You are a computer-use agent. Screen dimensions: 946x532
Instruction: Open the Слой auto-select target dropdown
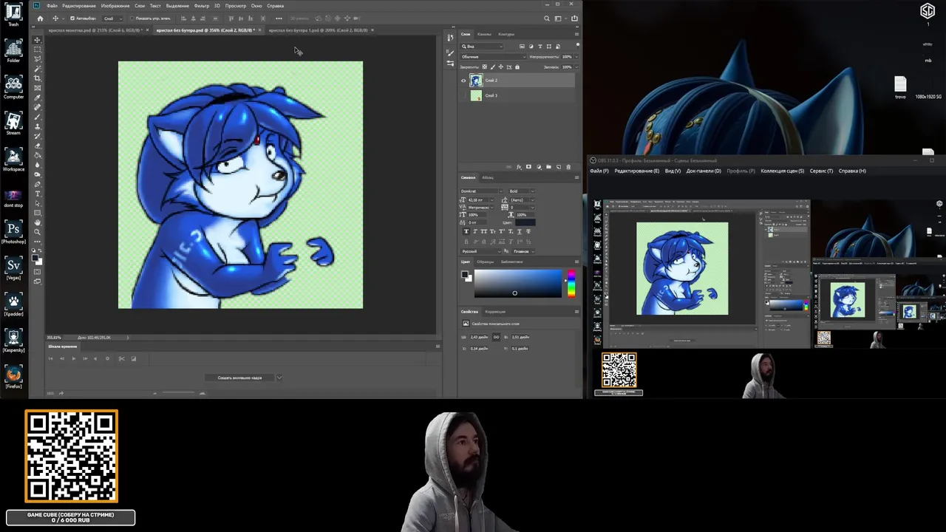pyautogui.click(x=112, y=18)
